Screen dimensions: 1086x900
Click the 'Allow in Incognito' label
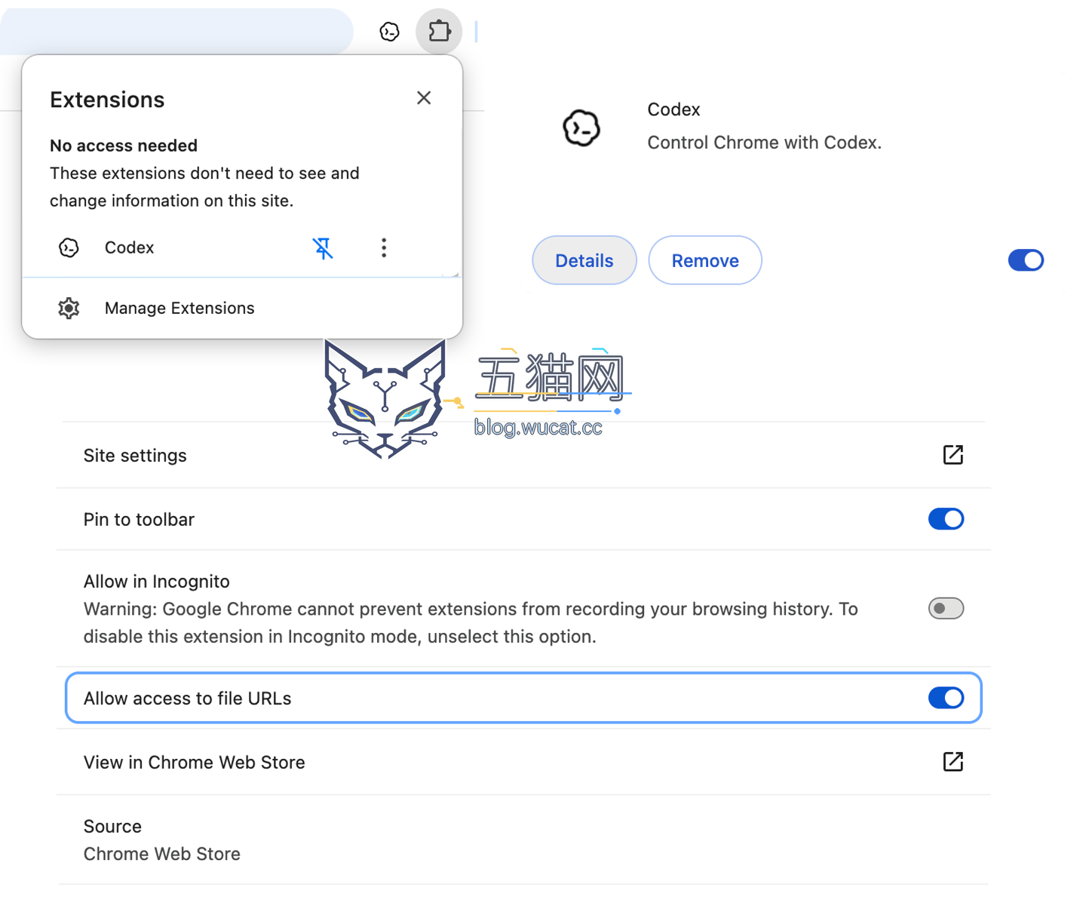(156, 582)
